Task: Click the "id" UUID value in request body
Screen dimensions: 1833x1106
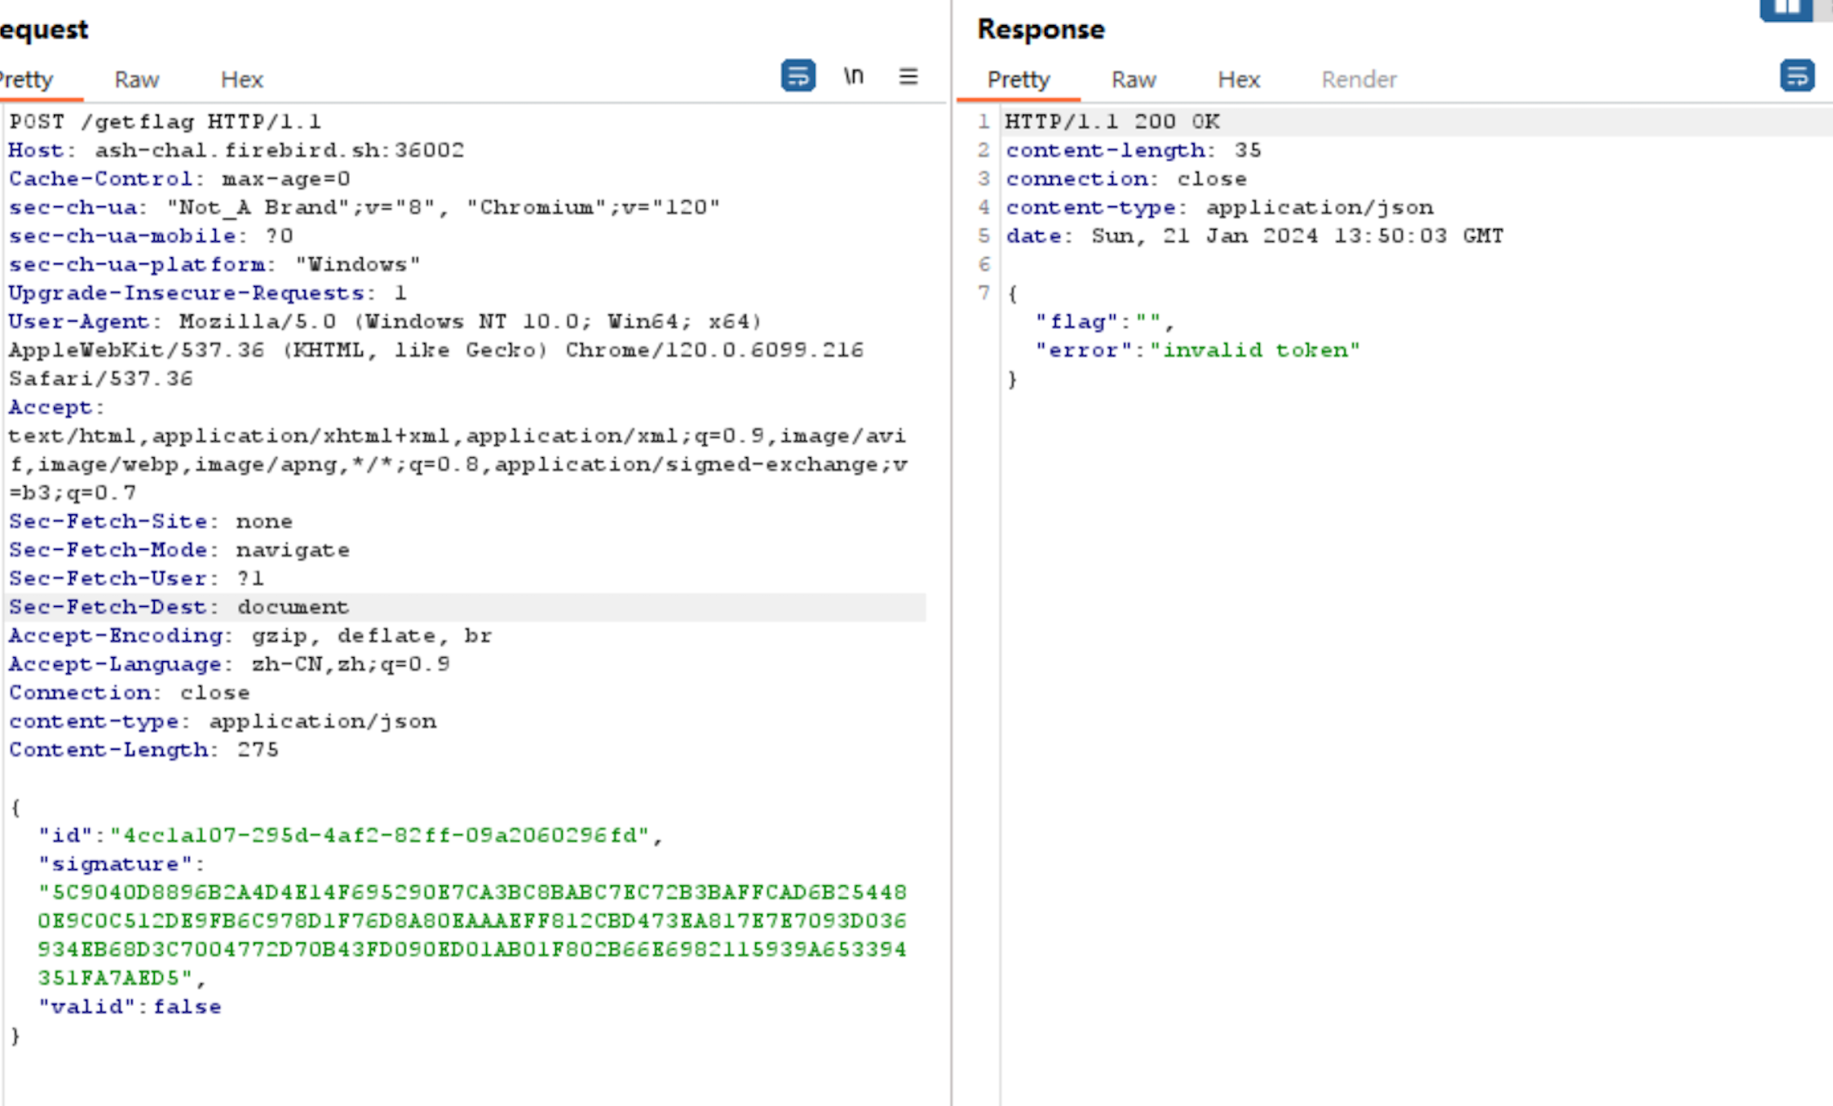Action: tap(379, 836)
